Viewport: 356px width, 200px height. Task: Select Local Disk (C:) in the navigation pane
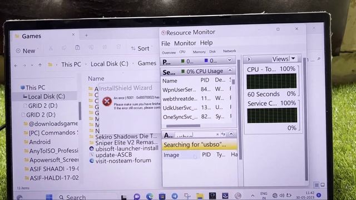(44, 97)
